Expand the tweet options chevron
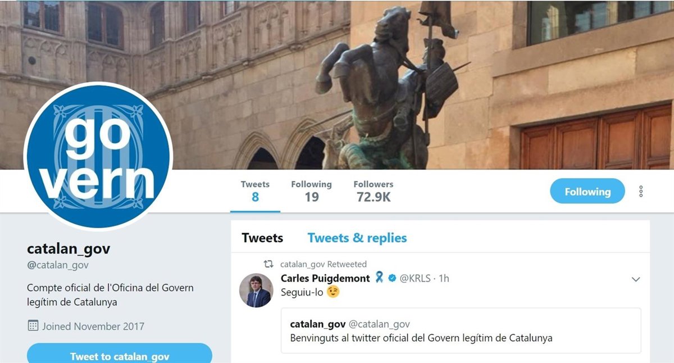 point(636,279)
